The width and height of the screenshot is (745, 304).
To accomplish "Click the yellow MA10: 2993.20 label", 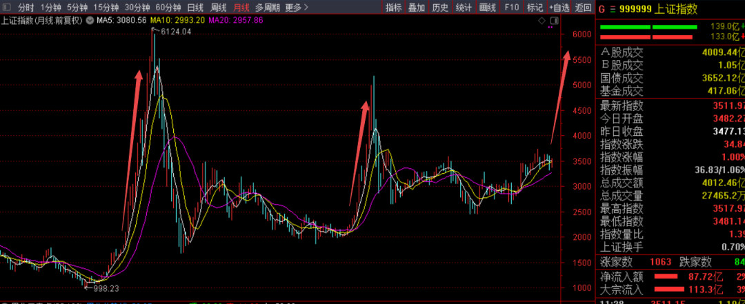I will coord(177,21).
